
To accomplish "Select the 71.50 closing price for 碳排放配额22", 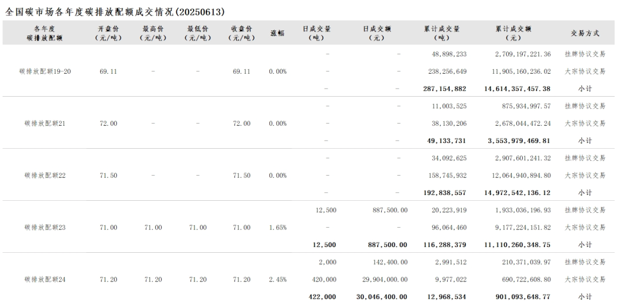I will click(x=241, y=176).
